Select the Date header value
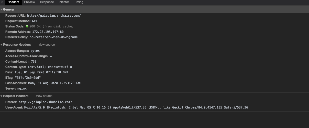This screenshot has width=309, height=128. (x=41, y=72)
